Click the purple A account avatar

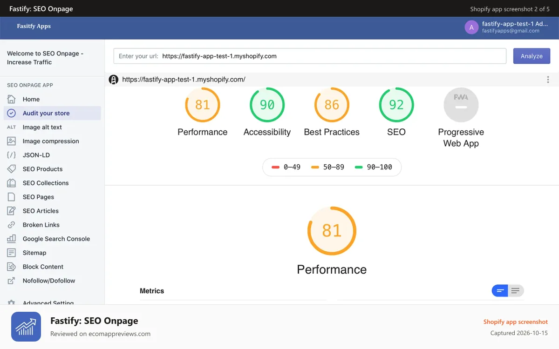pyautogui.click(x=471, y=27)
